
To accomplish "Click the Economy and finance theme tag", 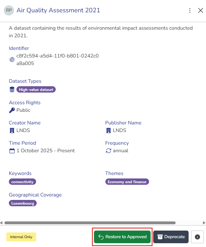I will click(127, 182).
